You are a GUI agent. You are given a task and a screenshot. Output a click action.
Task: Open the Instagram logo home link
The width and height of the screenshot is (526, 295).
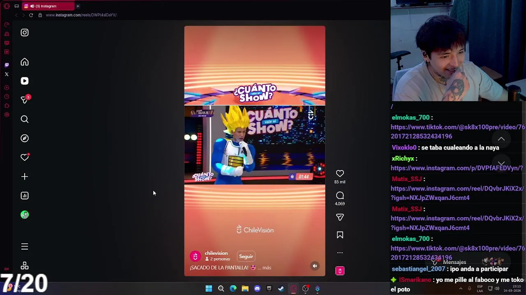[x=25, y=33]
